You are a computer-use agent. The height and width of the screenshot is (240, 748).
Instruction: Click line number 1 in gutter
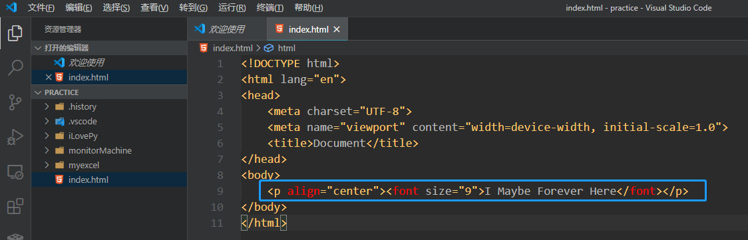[220, 64]
